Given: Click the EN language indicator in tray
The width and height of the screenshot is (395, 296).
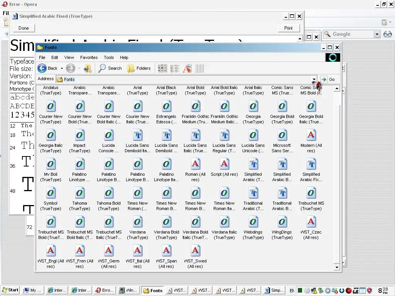Looking at the screenshot, I should coord(292,291).
